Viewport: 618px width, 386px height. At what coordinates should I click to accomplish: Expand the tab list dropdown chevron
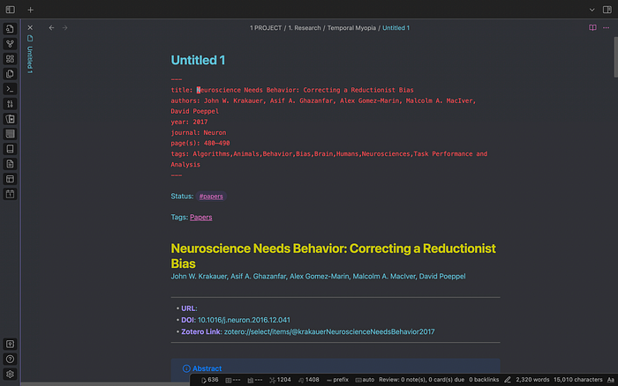point(592,9)
